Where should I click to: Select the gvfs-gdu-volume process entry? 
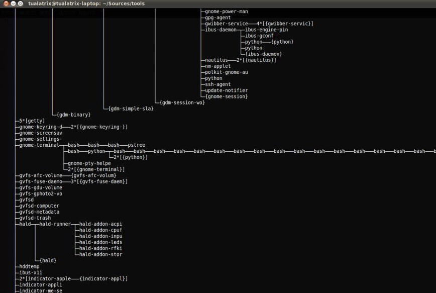pos(41,188)
